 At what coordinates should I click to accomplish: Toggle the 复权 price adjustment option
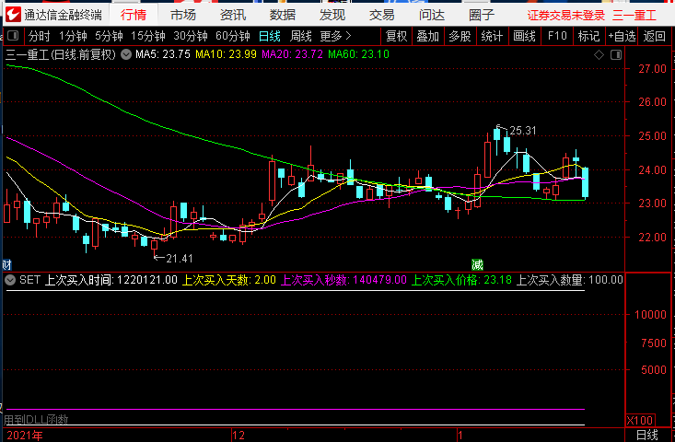click(396, 37)
